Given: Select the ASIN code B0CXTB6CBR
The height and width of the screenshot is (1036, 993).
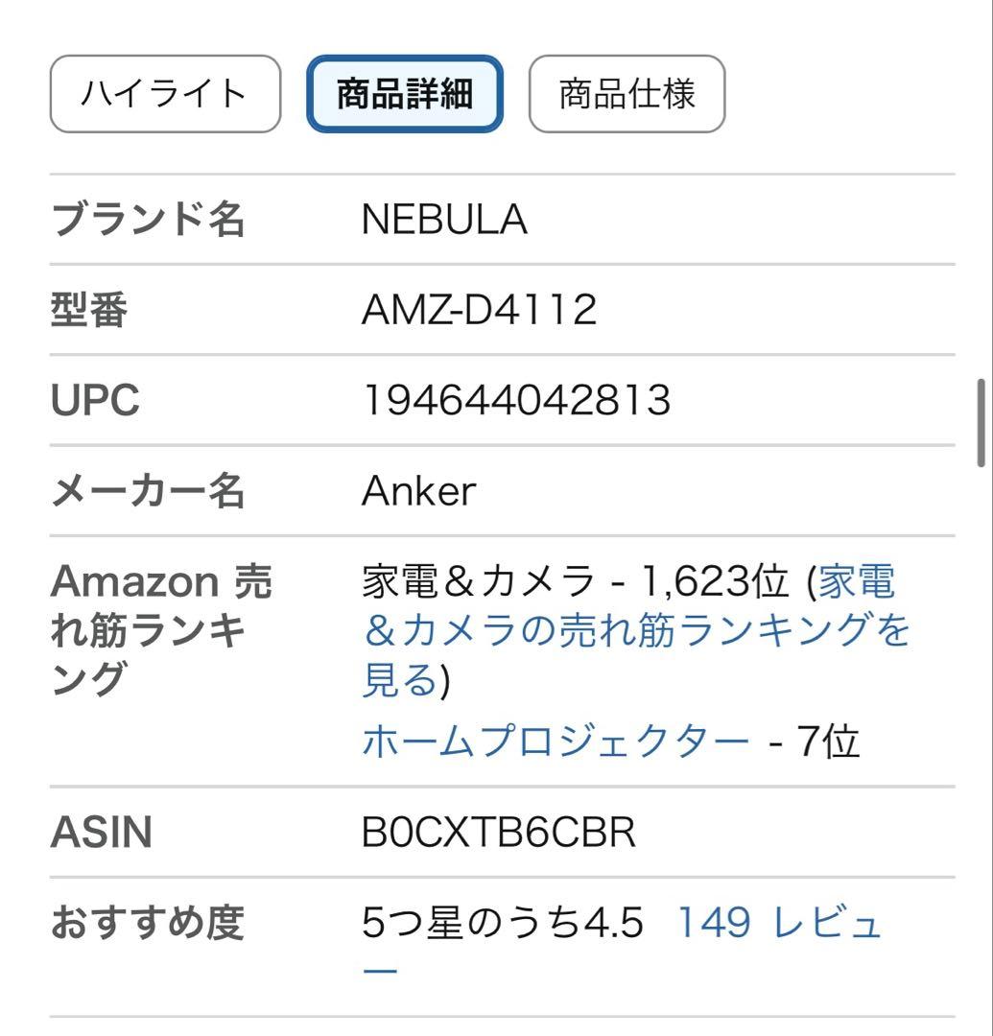Looking at the screenshot, I should (x=501, y=833).
